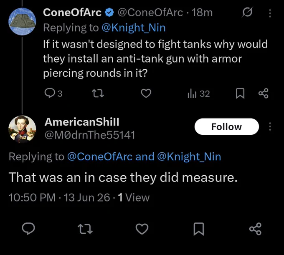Viewport: 284px width, 255px height.
Task: Retweet AmericanShill's reply
Action: (x=85, y=229)
